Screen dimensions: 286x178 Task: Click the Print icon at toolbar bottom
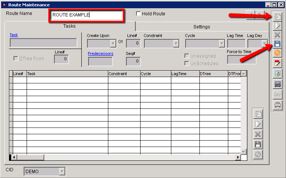coord(277,105)
